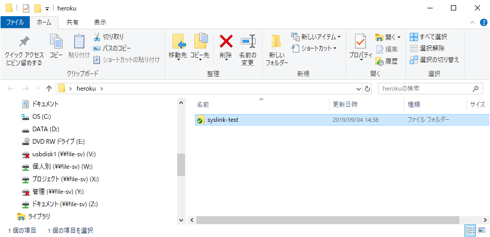Click Open (開く) in ribbon
Image resolution: width=490 pixels, height=237 pixels.
[x=388, y=38]
